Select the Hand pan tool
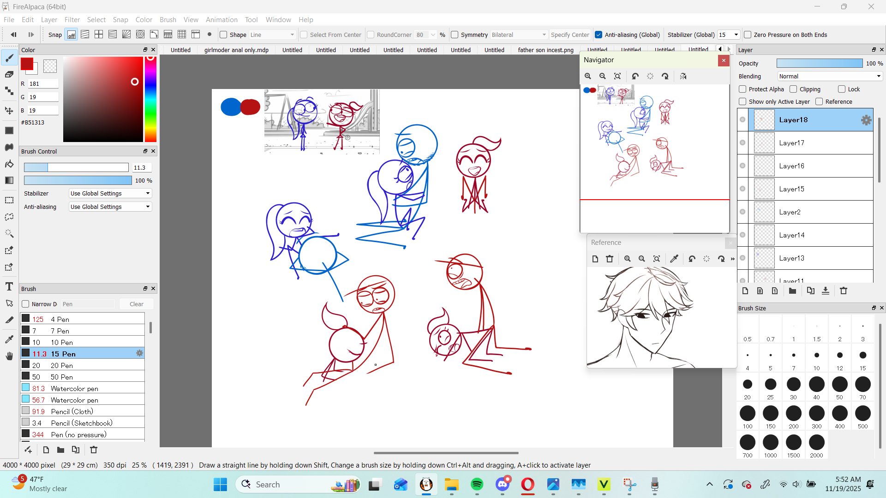 point(9,356)
